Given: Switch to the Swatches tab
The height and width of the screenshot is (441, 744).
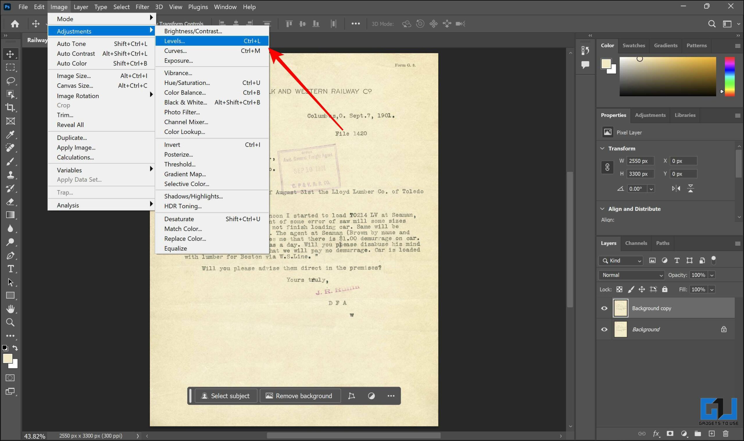Looking at the screenshot, I should click(x=634, y=45).
